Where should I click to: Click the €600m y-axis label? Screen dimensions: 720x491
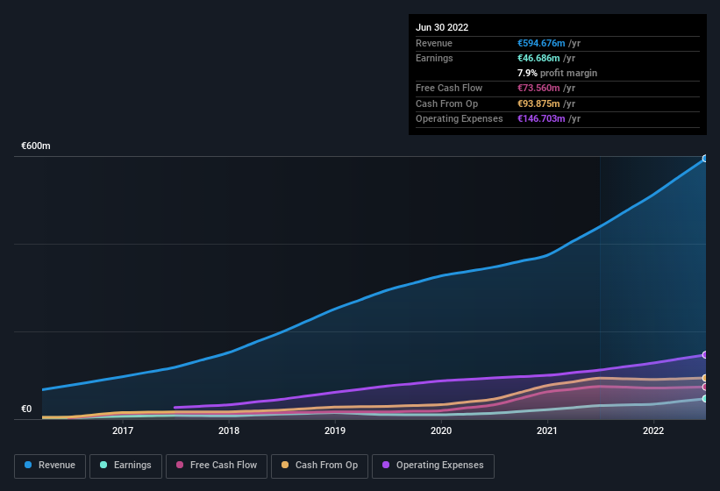click(36, 146)
